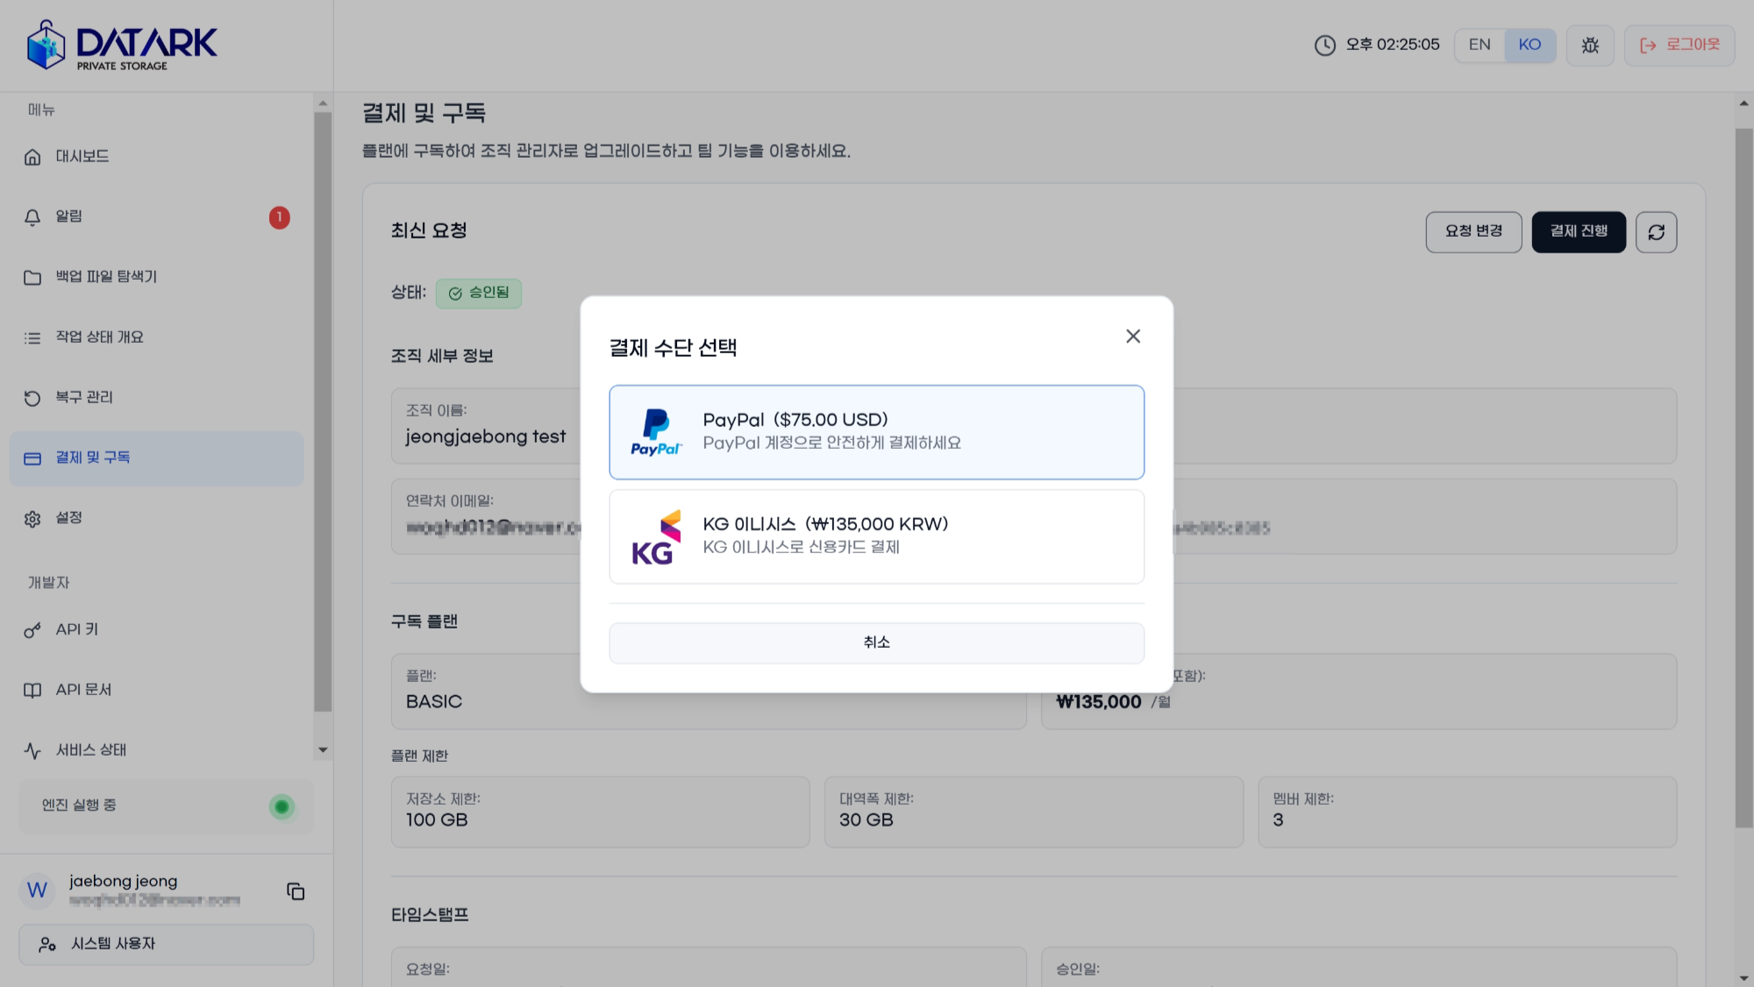Image resolution: width=1754 pixels, height=987 pixels.
Task: Click the member limit value 3
Action: click(1278, 820)
